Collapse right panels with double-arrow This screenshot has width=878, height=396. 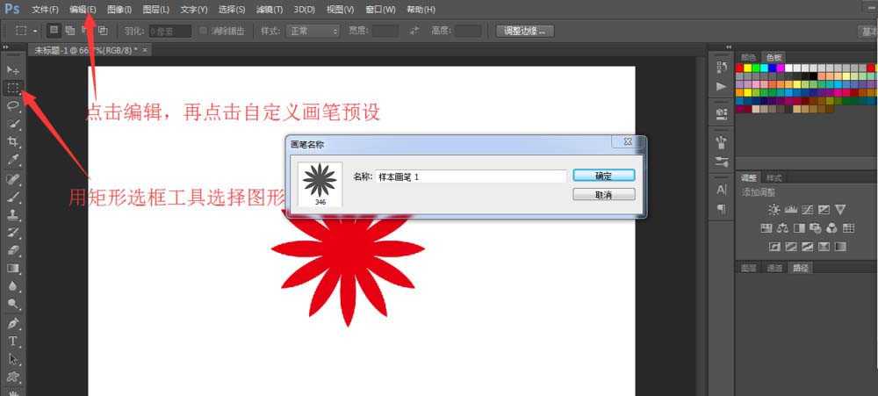(x=729, y=47)
